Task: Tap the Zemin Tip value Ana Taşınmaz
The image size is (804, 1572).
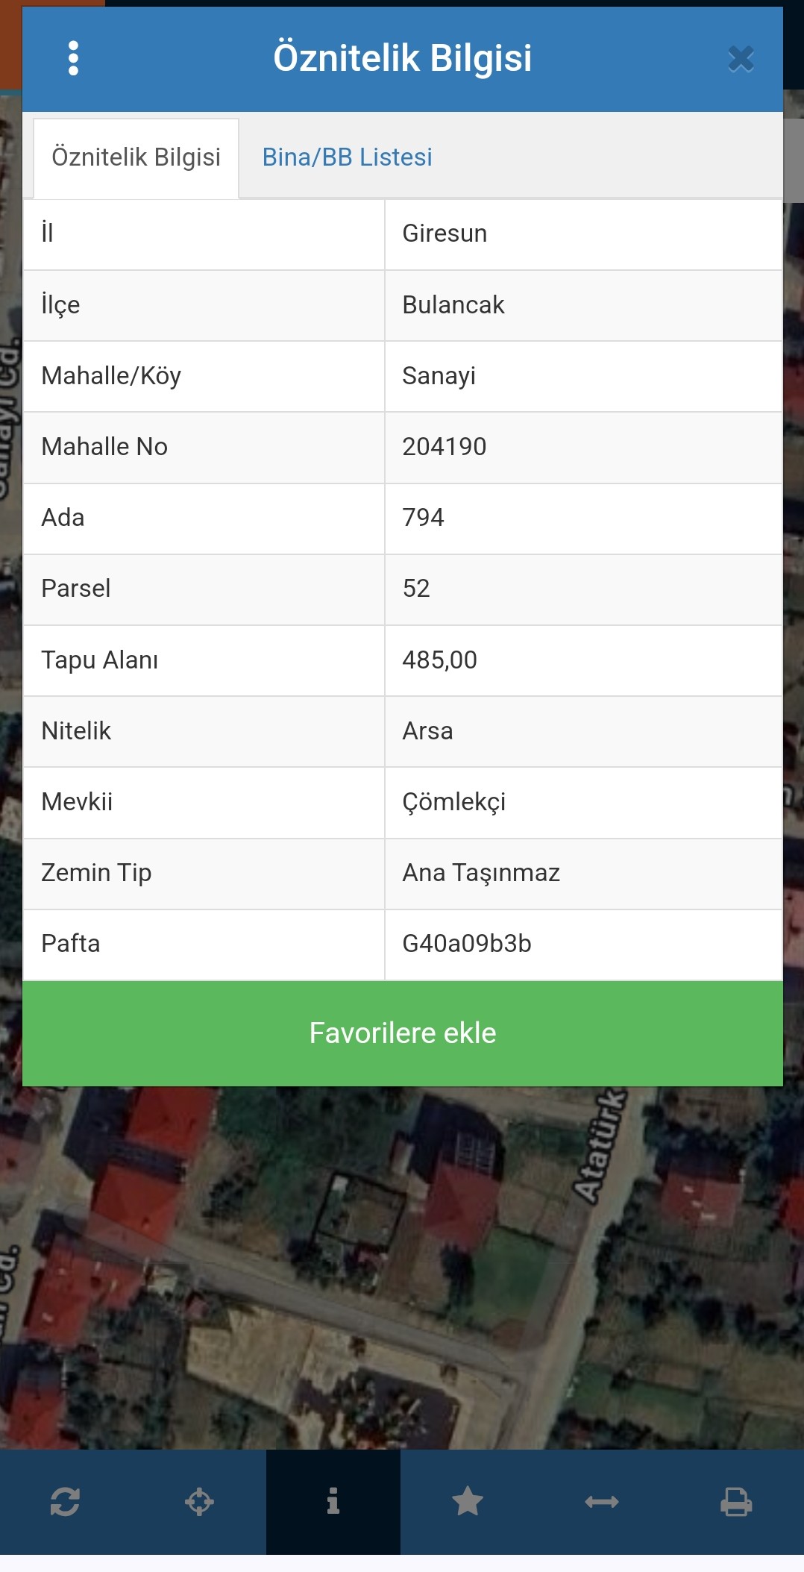Action: coord(481,873)
